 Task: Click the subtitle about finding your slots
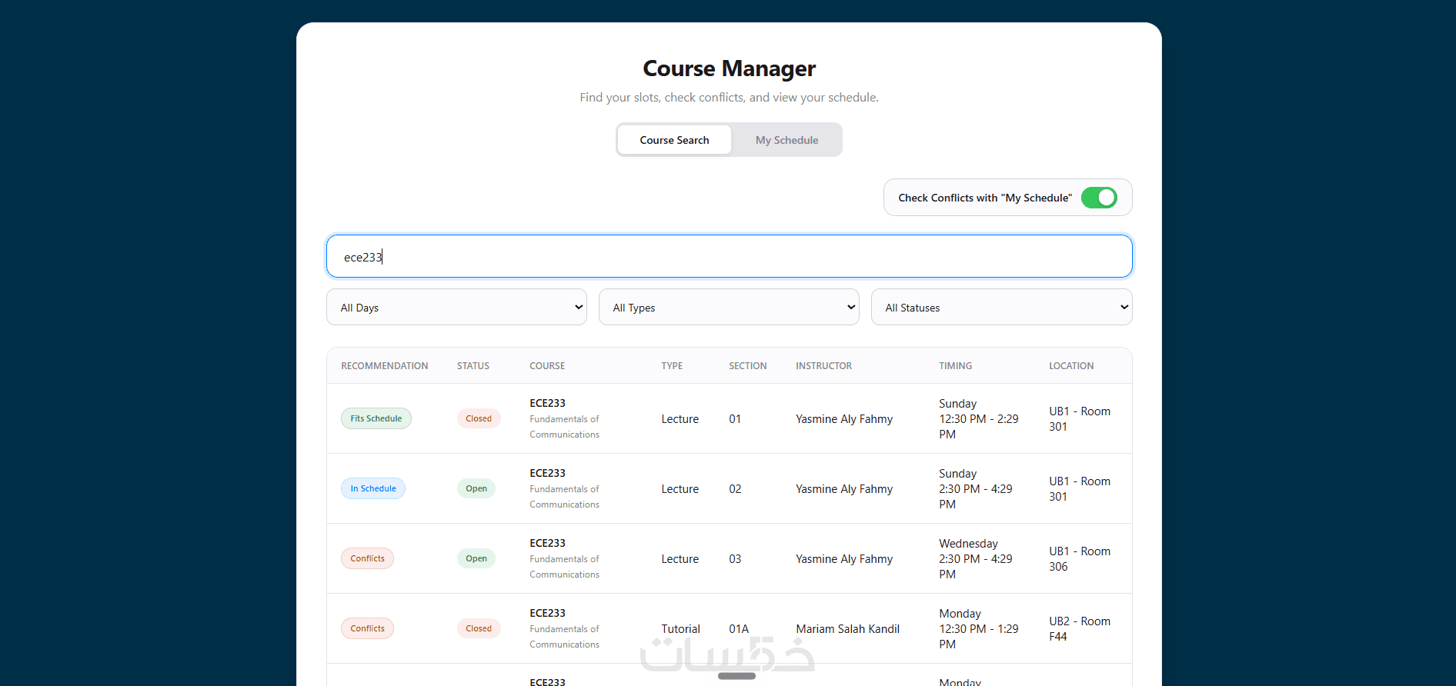pyautogui.click(x=729, y=98)
